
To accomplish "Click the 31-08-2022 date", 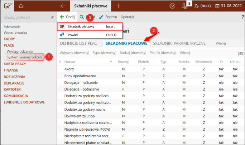I will click(x=231, y=6).
